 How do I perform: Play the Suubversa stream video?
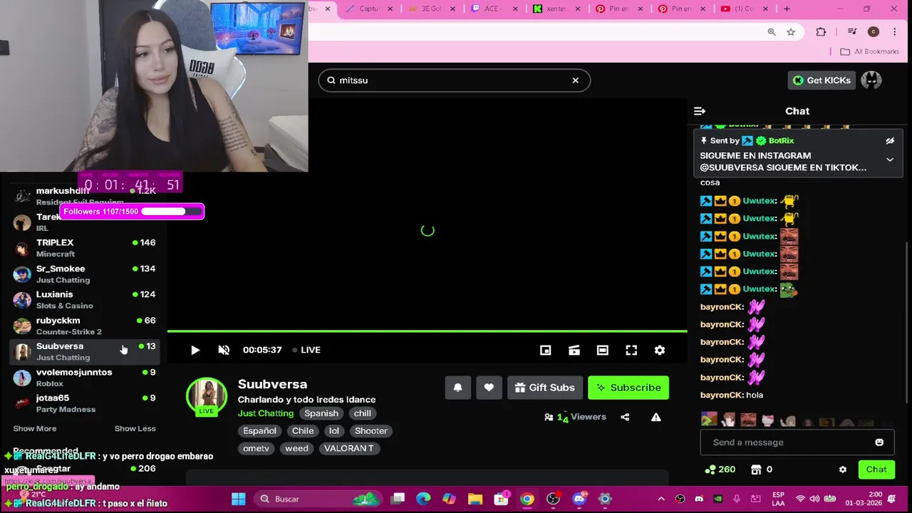[x=195, y=350]
